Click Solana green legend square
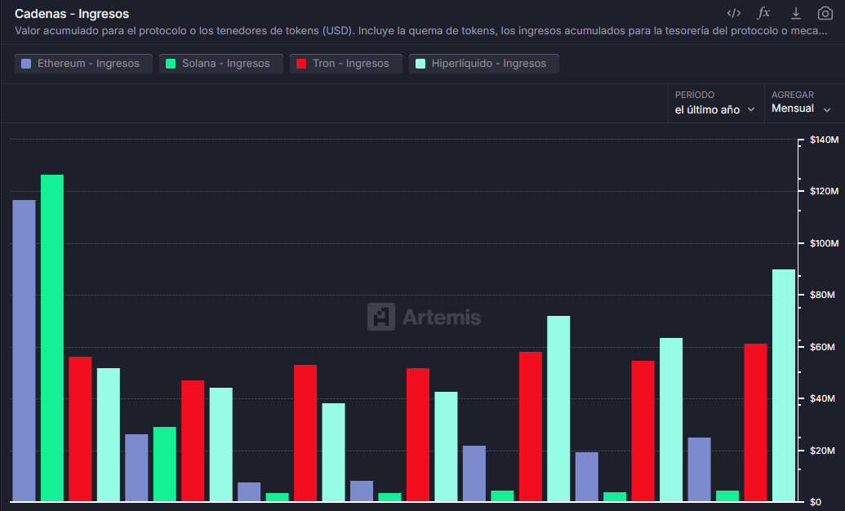The height and width of the screenshot is (511, 845). [x=171, y=64]
